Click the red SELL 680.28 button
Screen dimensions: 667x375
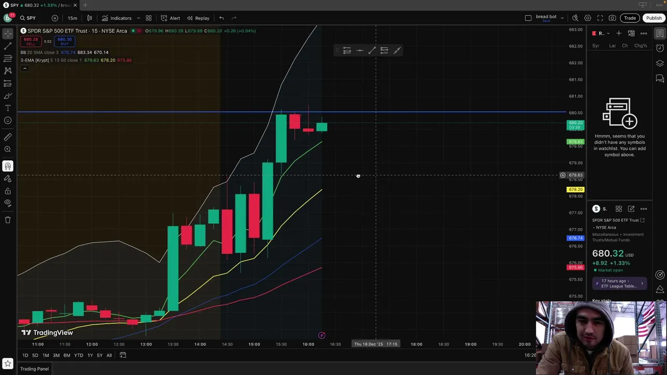(31, 41)
